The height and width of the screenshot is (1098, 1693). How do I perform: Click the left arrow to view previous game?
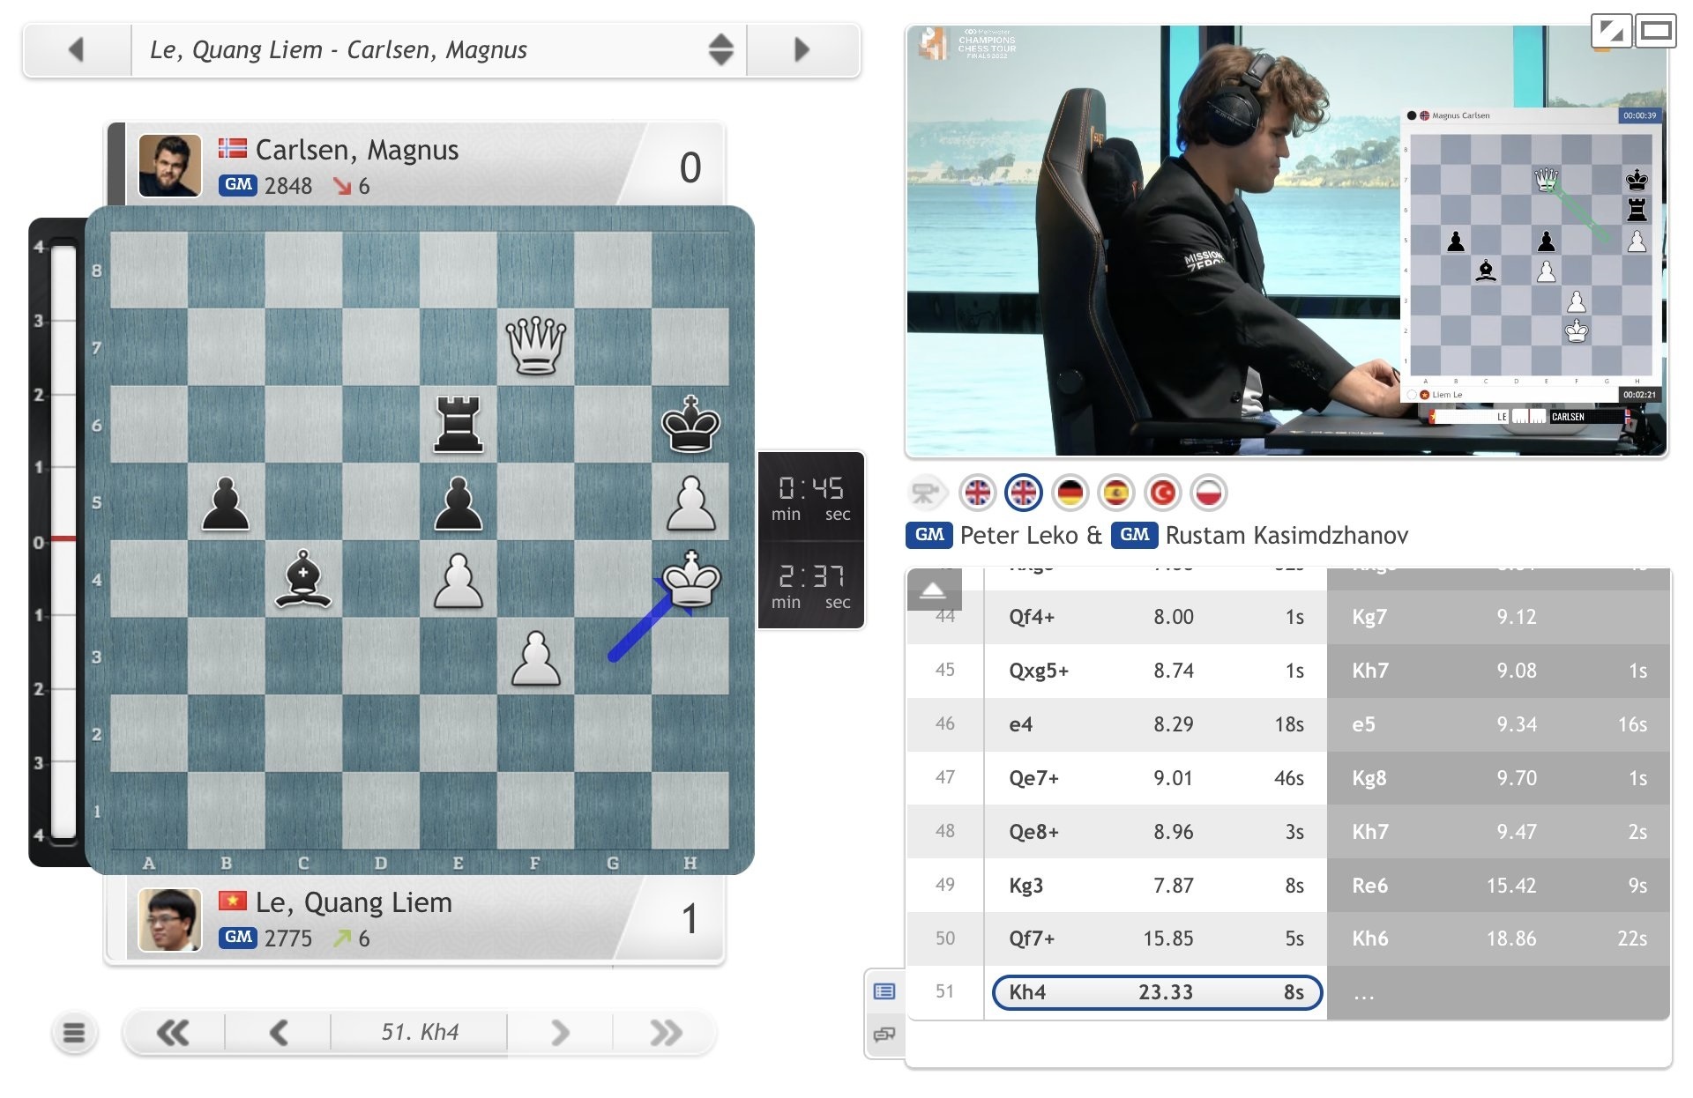click(77, 50)
